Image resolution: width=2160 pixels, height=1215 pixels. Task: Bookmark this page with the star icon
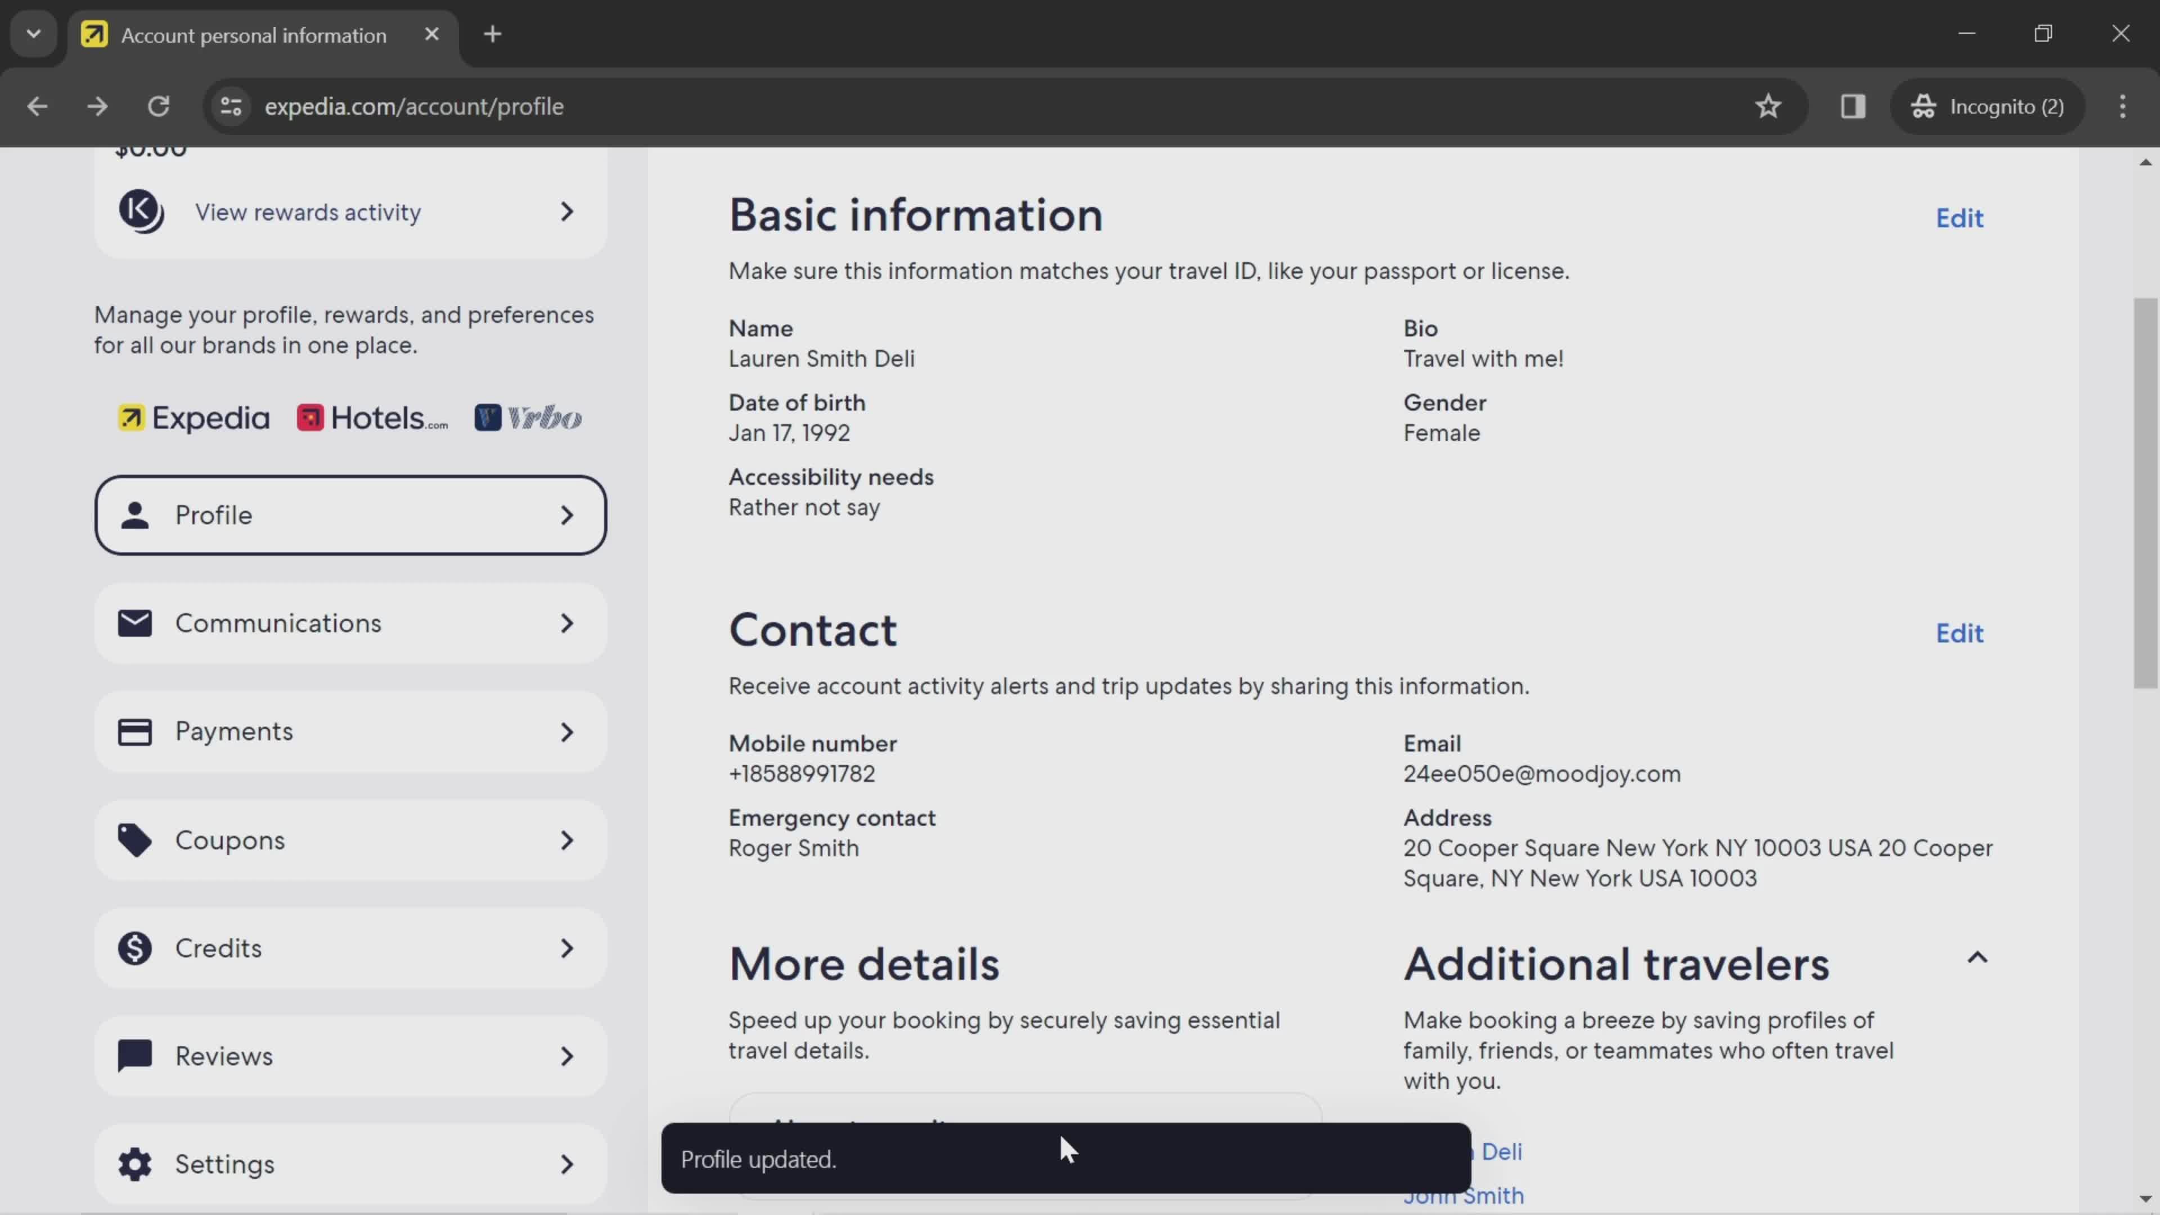coord(1768,106)
